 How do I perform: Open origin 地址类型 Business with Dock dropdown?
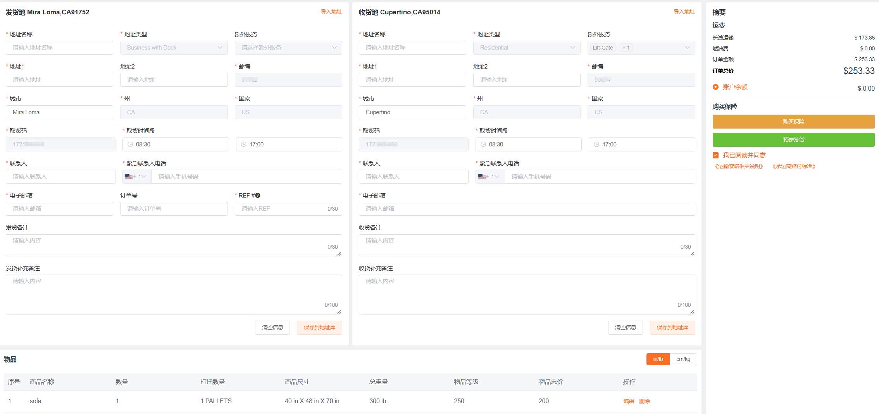tap(174, 48)
